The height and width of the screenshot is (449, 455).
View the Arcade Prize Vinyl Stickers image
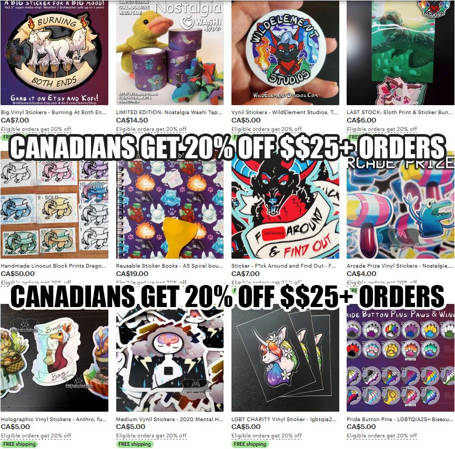(400, 208)
